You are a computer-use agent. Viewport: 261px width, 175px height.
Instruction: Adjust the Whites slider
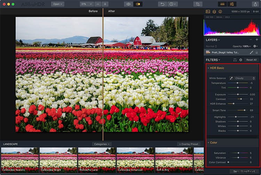click(x=238, y=126)
